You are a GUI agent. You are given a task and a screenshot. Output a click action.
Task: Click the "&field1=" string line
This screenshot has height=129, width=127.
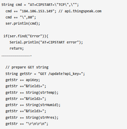coord(26,86)
